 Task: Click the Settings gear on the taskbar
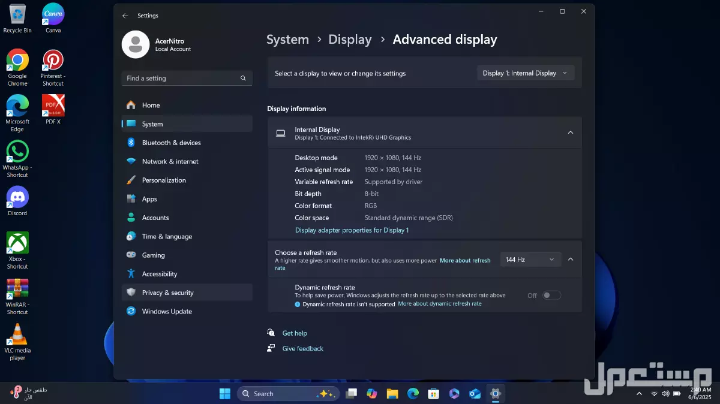click(495, 394)
